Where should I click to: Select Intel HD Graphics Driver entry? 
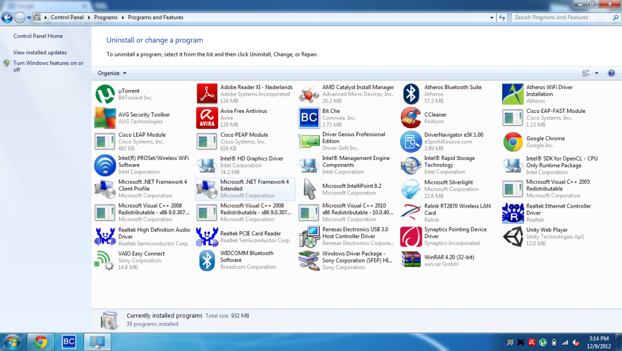coord(245,165)
